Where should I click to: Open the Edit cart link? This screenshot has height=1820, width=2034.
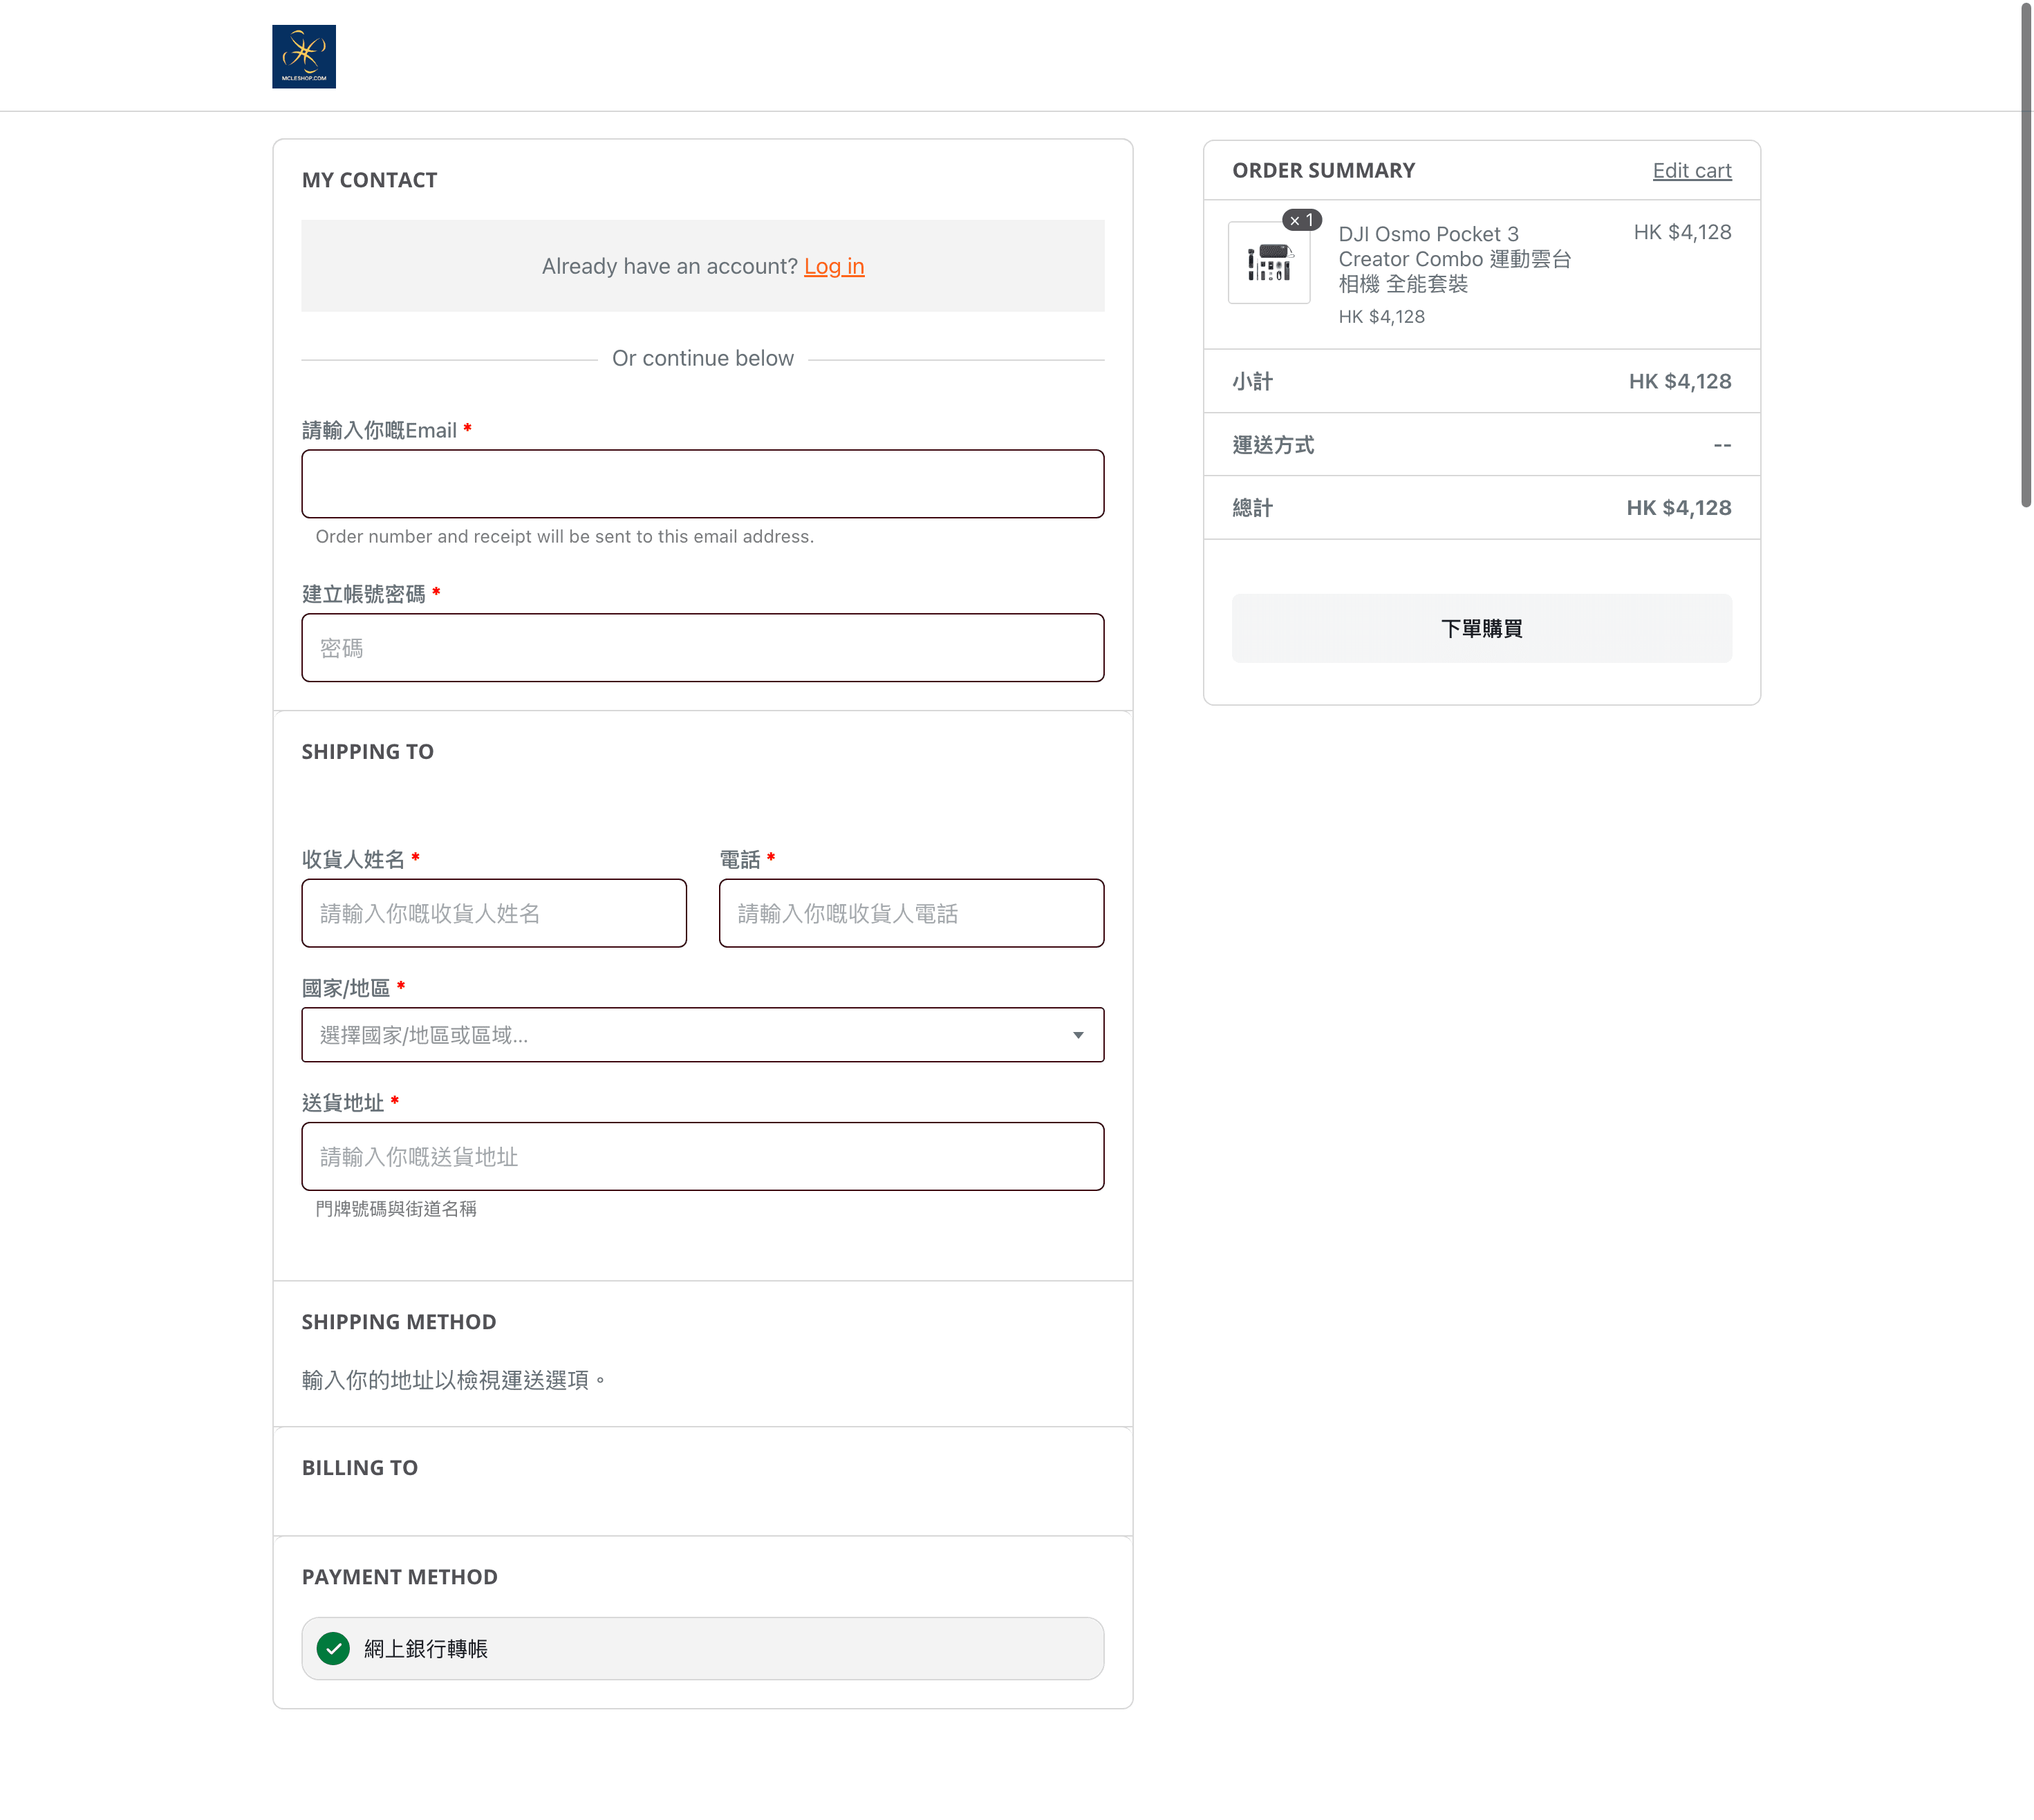[1691, 170]
